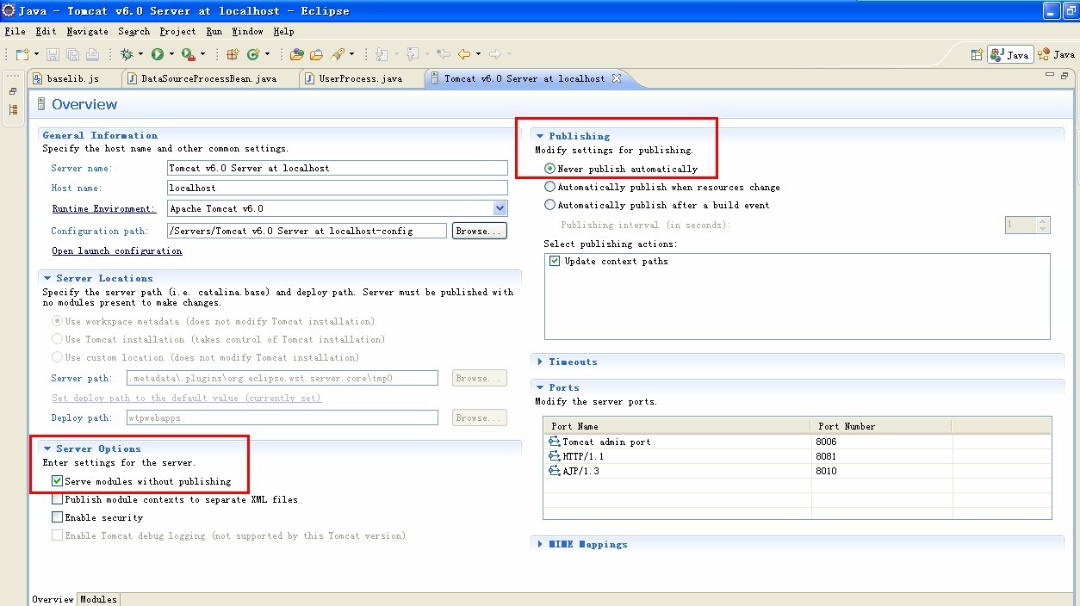
Task: Start Debug with the bug icon
Action: click(127, 54)
